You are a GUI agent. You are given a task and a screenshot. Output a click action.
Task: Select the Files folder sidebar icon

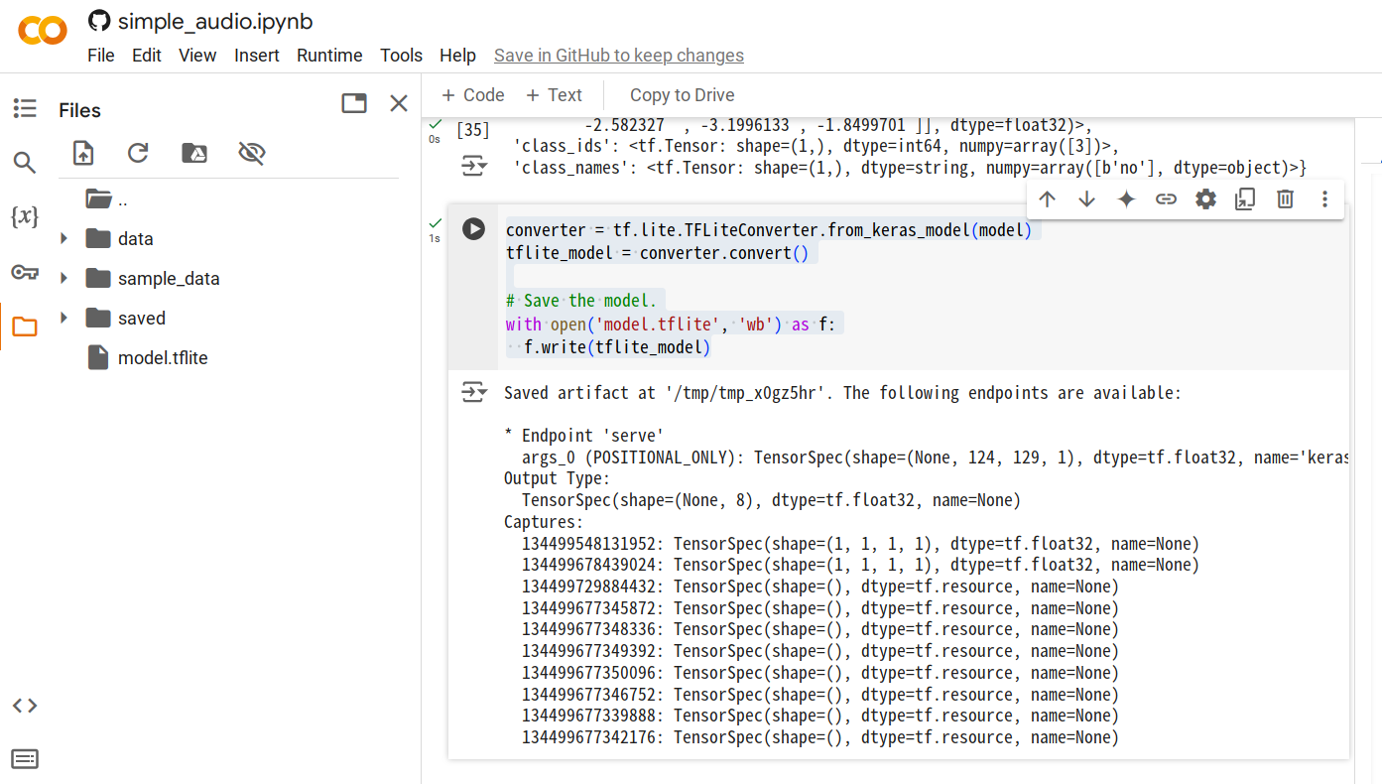coord(25,327)
